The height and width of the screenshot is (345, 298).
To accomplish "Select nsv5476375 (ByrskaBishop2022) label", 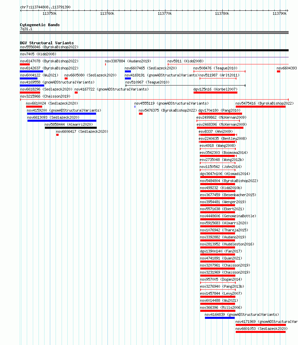I will click(168, 110).
